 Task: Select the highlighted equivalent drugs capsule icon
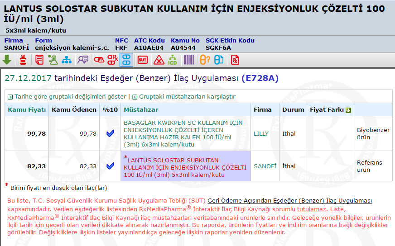tap(126, 60)
